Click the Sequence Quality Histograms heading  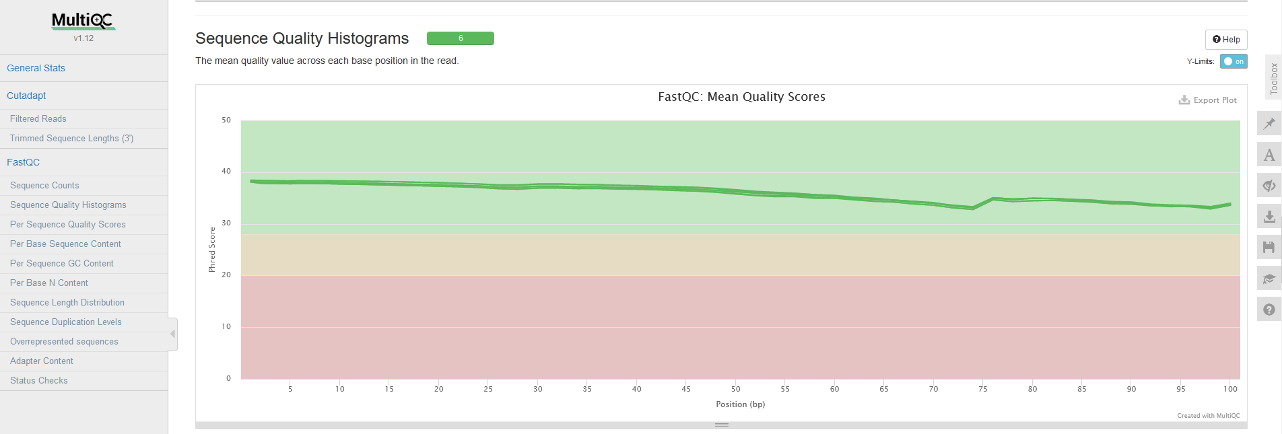pyautogui.click(x=302, y=38)
